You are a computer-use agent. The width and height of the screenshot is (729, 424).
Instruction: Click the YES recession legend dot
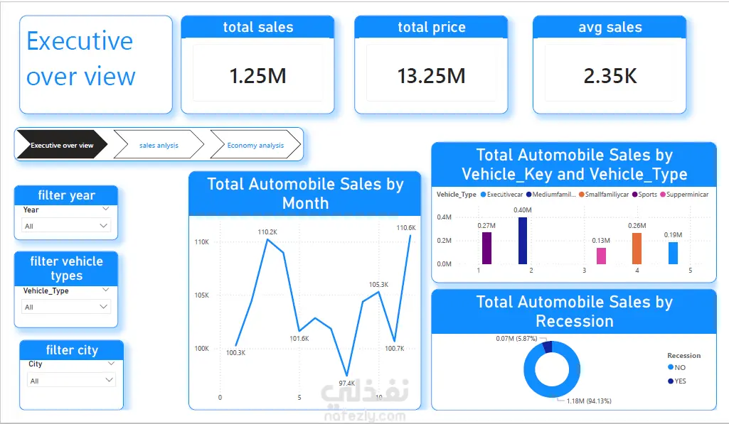pos(671,381)
